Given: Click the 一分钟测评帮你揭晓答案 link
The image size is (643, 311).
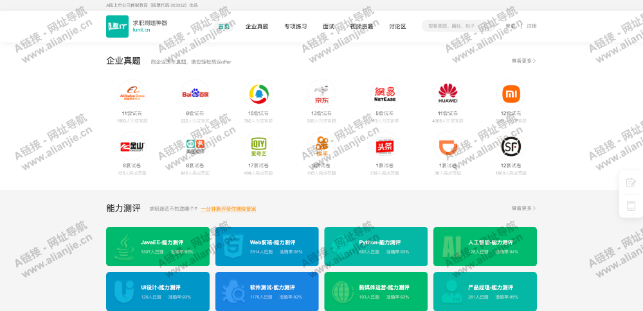Looking at the screenshot, I should [228, 208].
